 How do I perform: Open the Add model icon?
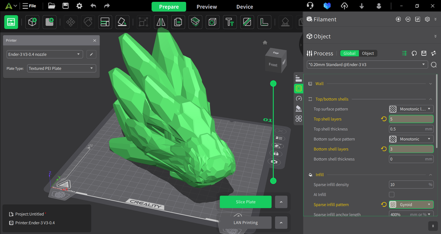click(32, 22)
